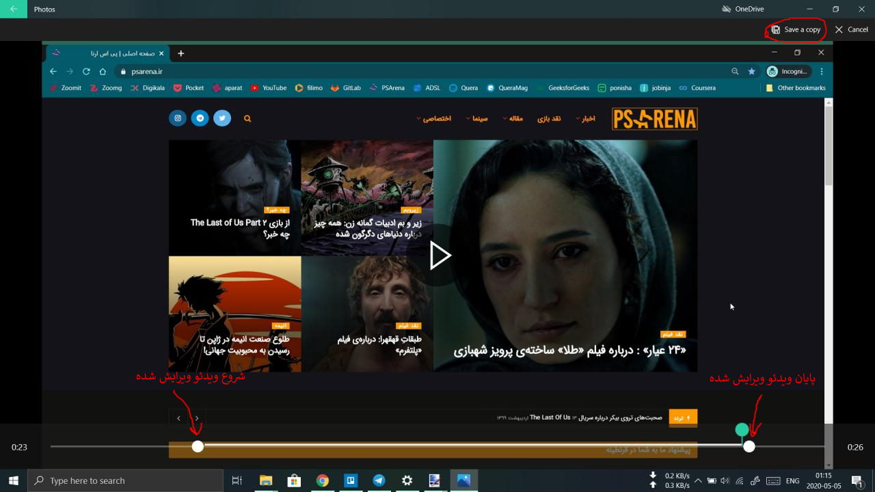Open the Incognito profile chip
875x492 pixels.
pos(787,71)
